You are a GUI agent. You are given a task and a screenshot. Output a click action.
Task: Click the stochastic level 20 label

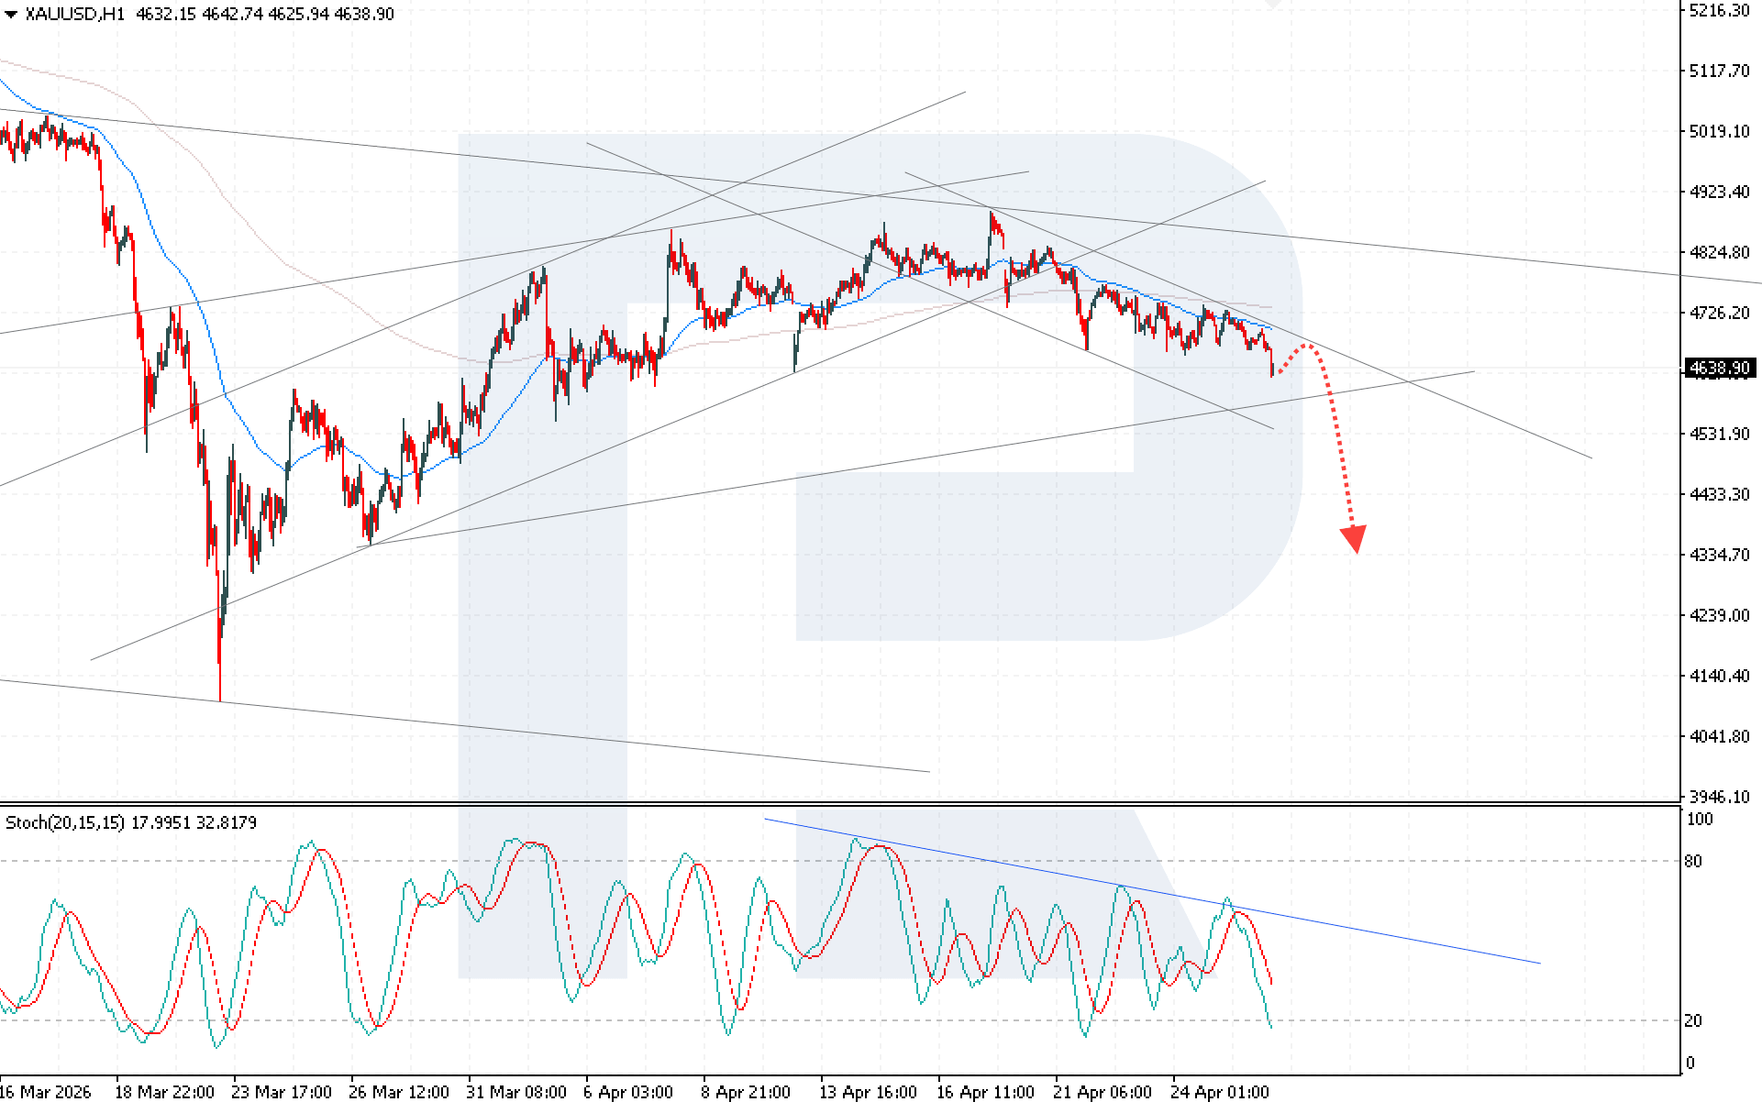tap(1693, 1020)
